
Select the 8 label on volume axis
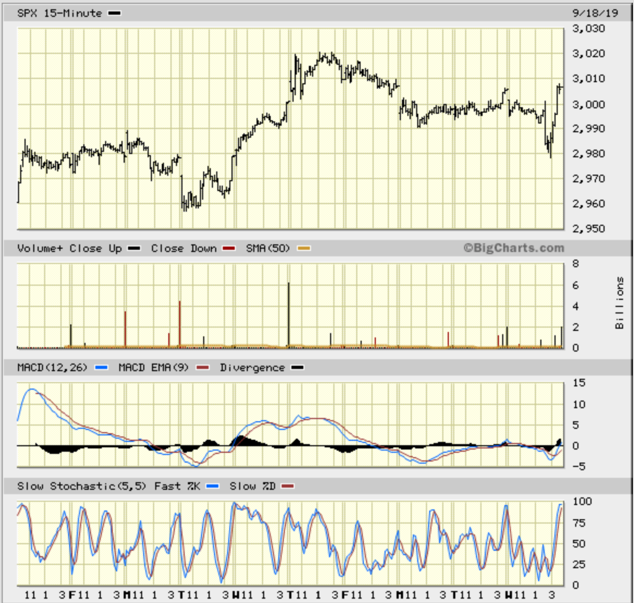tap(575, 264)
